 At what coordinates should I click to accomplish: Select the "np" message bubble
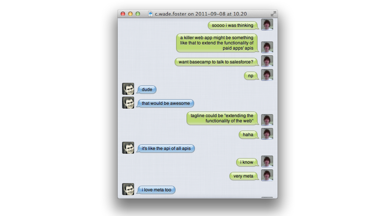click(251, 76)
